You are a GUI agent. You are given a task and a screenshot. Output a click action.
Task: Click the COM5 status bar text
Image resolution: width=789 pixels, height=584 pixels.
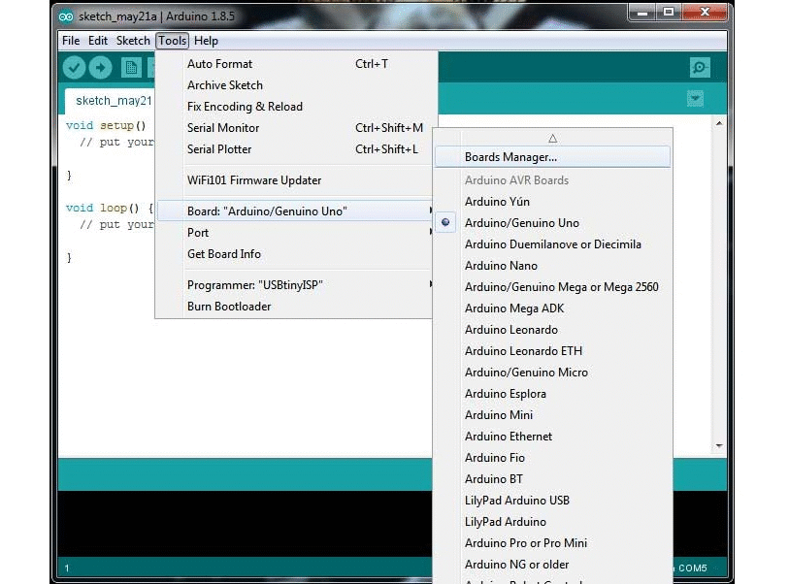point(692,568)
